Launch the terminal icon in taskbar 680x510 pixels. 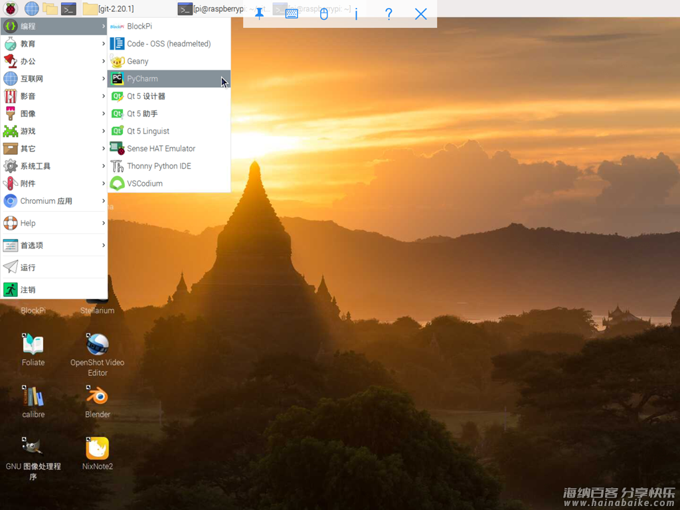pos(68,8)
